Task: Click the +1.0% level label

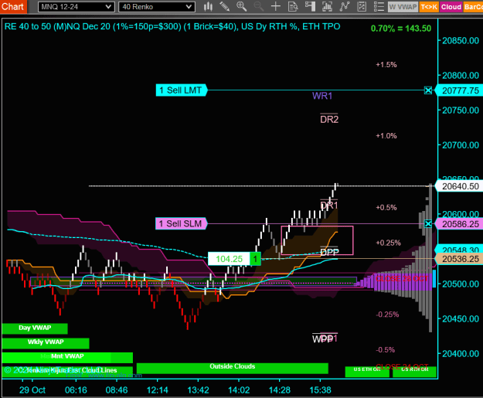Action: tap(386, 136)
